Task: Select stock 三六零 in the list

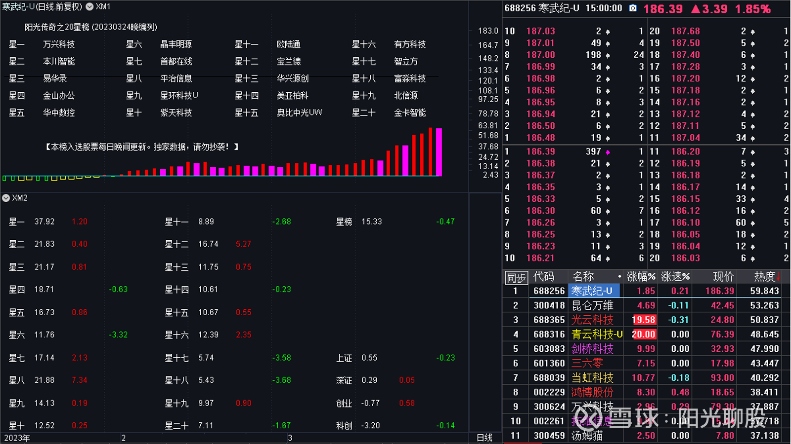Action: [x=587, y=363]
